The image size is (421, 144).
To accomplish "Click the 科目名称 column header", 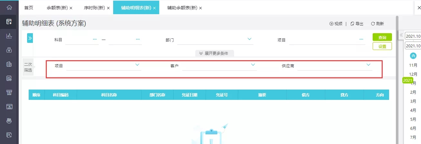I will [x=109, y=95].
